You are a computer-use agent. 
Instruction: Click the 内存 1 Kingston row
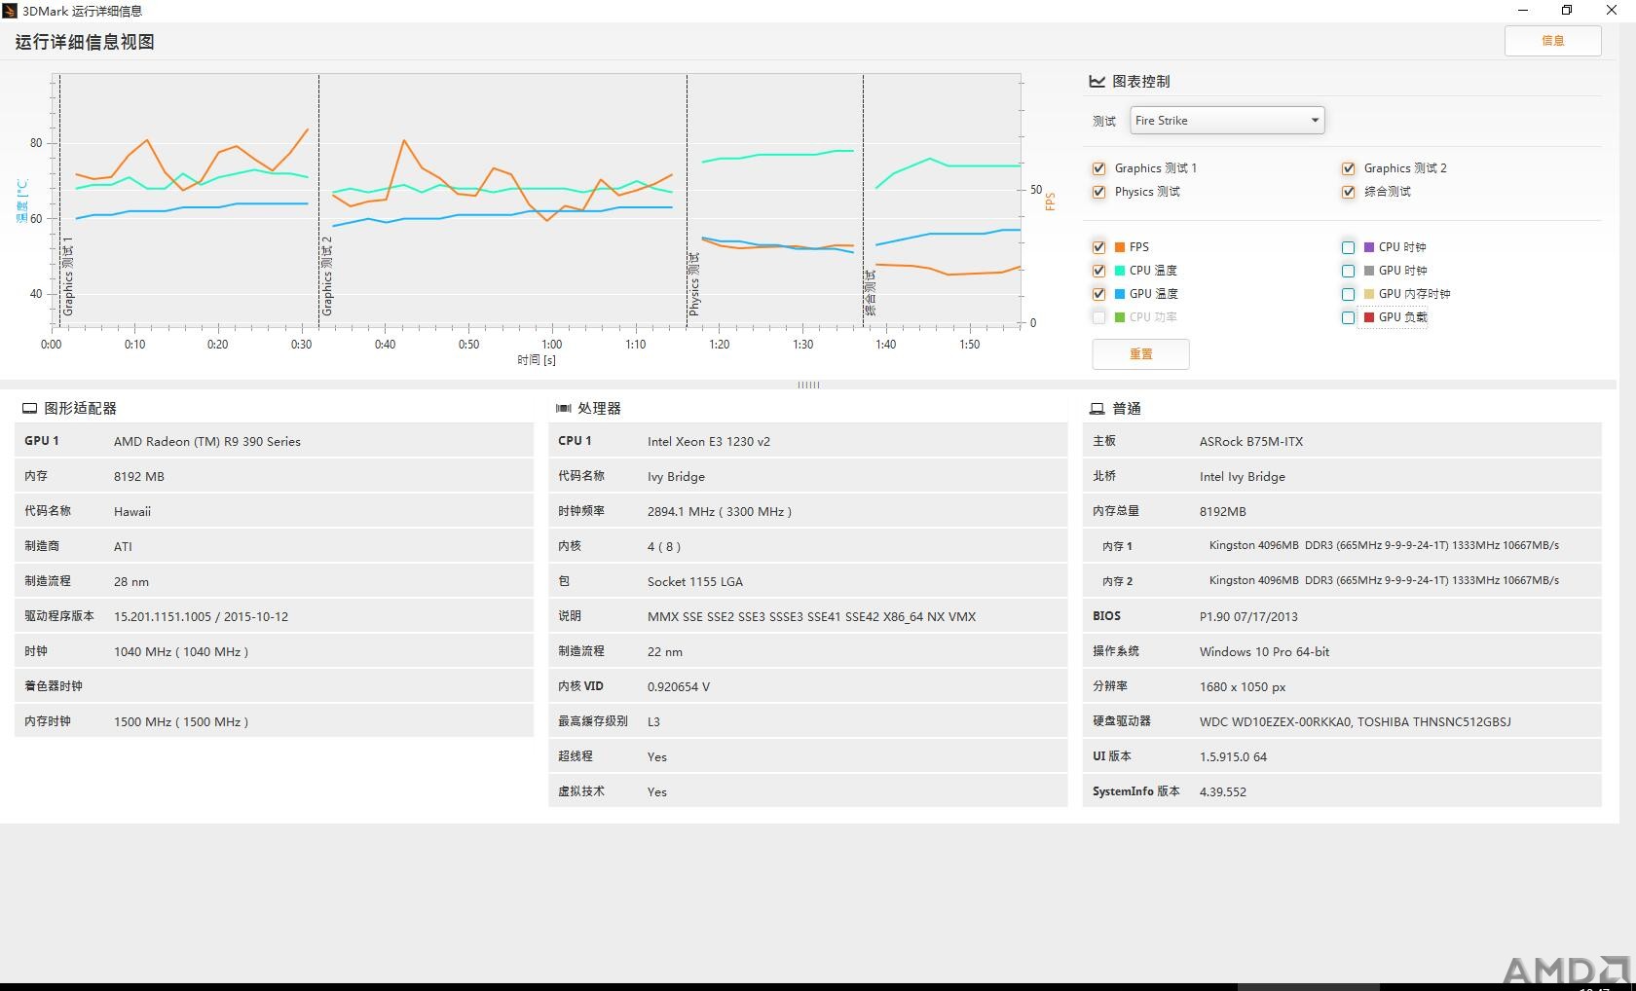click(1342, 546)
